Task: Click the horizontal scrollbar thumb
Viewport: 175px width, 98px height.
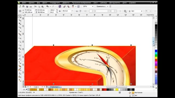Action: coord(116,87)
